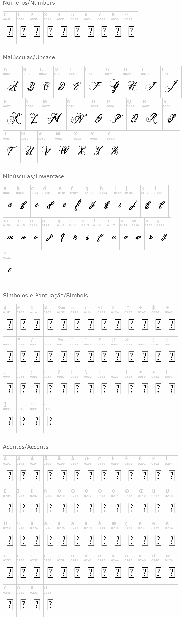Select the uppercase G script glyph
The width and height of the screenshot is (182, 617).
coord(114,86)
